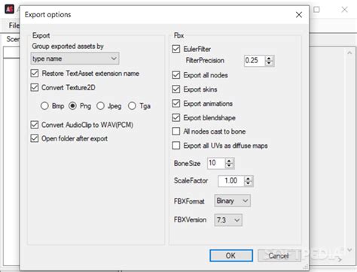Increase BoneSize with up arrow
Viewport: 357px width, 272px height.
229,161
